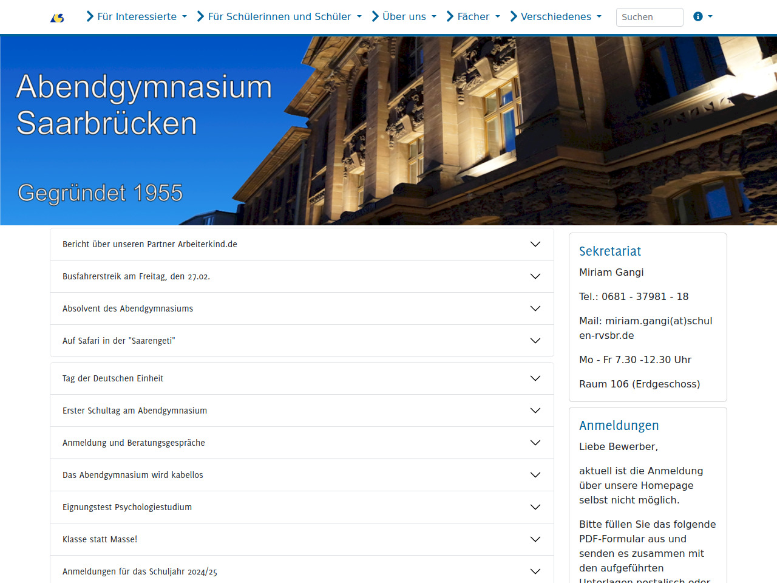Click the school logo icon in navbar

[57, 18]
